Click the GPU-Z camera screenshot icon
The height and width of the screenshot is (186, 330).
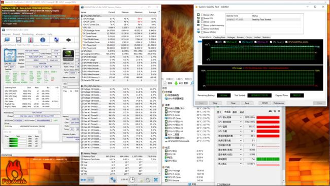coord(270,111)
